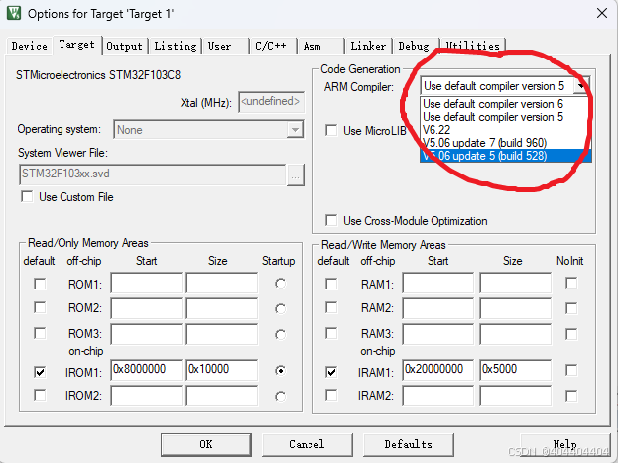Open the Output tab
Image resolution: width=618 pixels, height=463 pixels.
tap(125, 46)
